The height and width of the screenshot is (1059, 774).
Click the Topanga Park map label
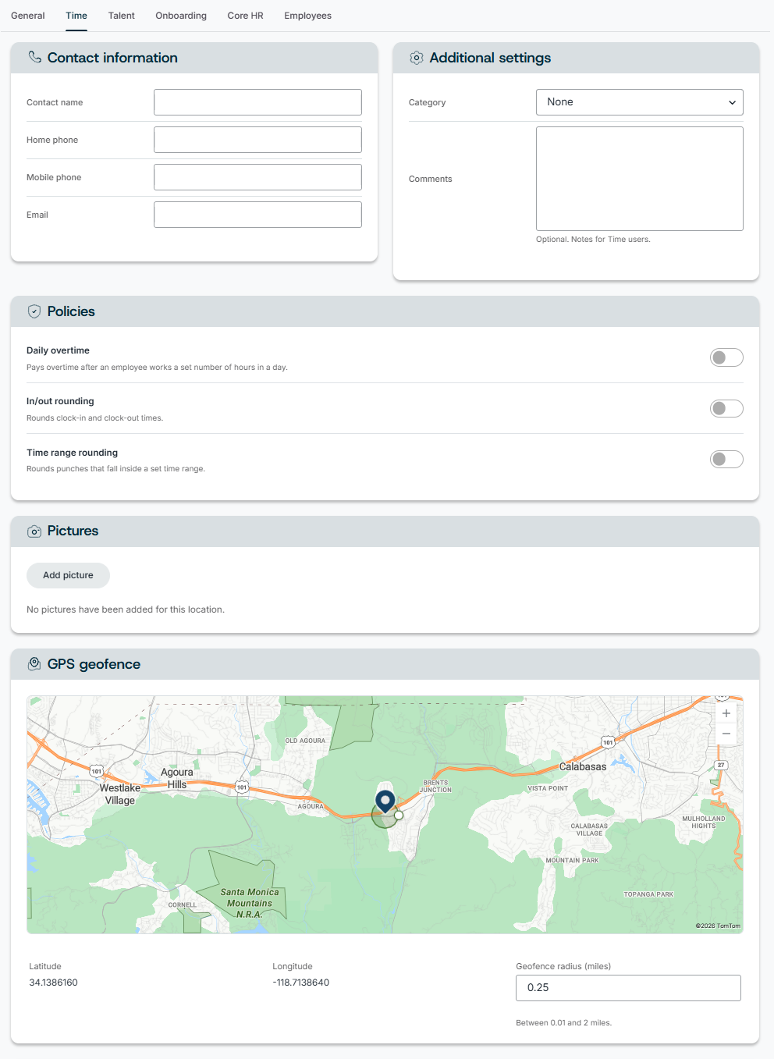tap(648, 894)
